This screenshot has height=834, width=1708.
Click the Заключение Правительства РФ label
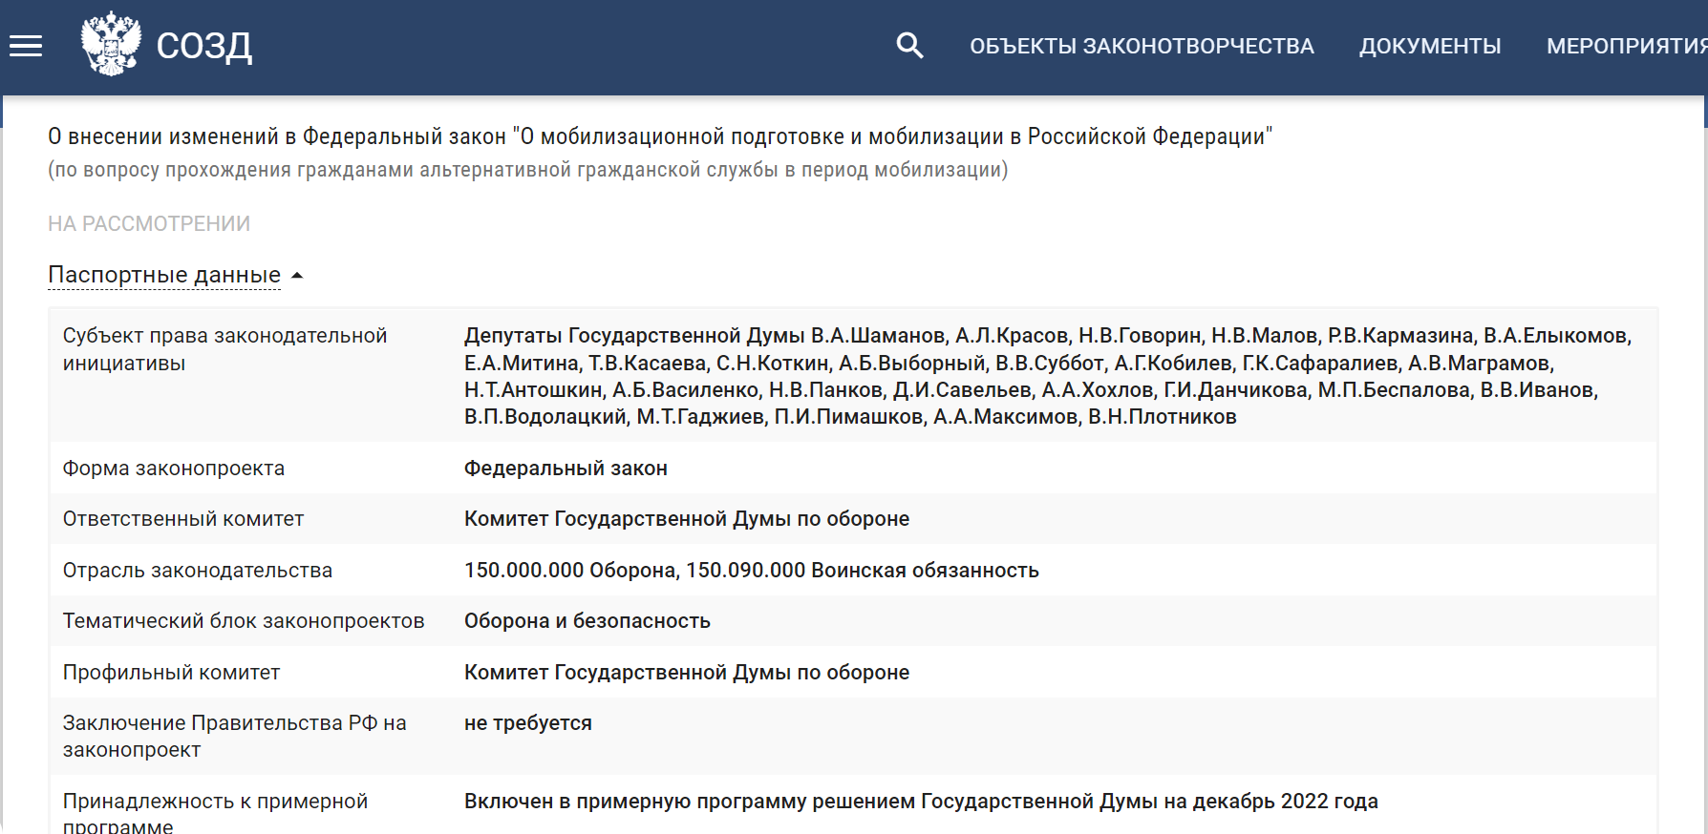[235, 737]
